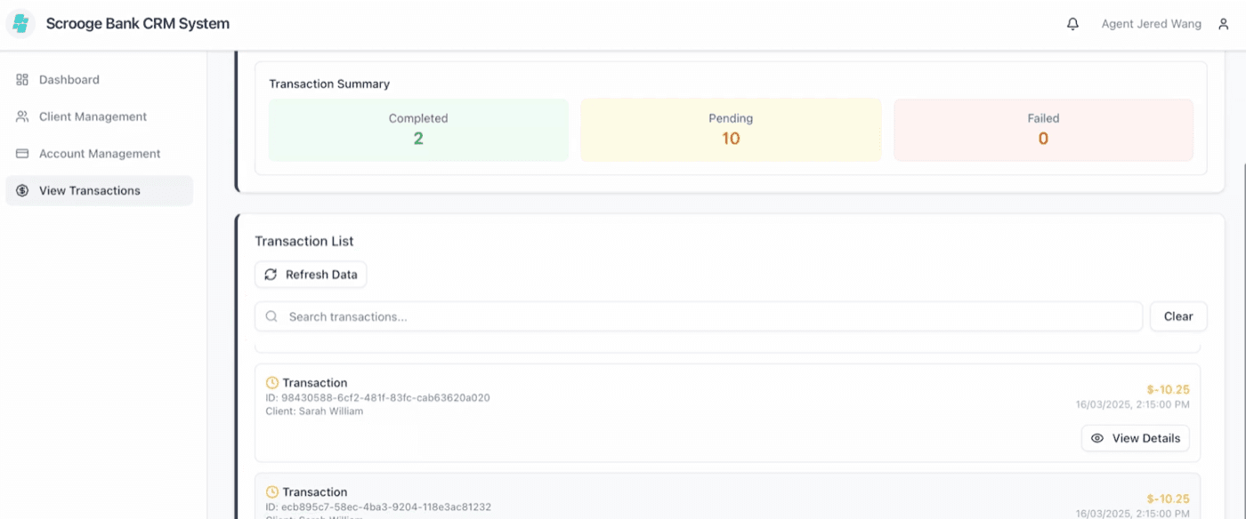
Task: Click pending clock icon of transaction ecb895c7
Action: [272, 492]
